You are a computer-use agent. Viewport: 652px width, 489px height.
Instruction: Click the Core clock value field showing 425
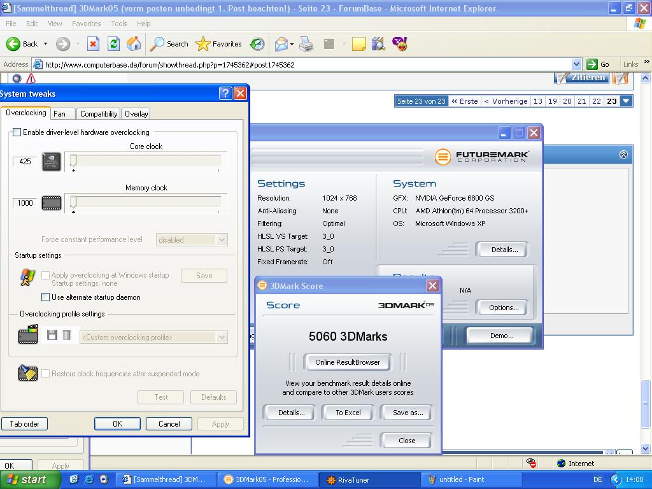pos(25,161)
